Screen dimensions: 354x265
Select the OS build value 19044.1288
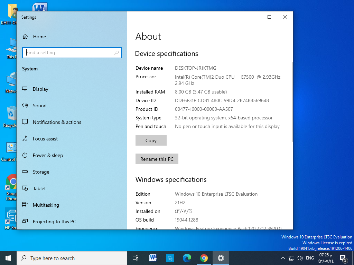tap(186, 220)
